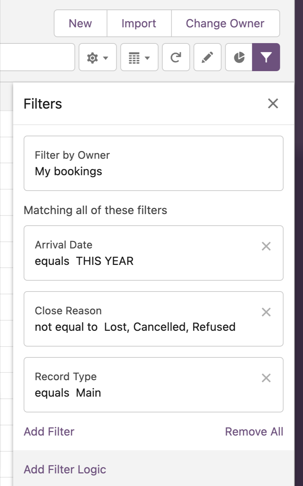This screenshot has width=303, height=486.
Task: Click Add Filter Logic
Action: point(65,469)
